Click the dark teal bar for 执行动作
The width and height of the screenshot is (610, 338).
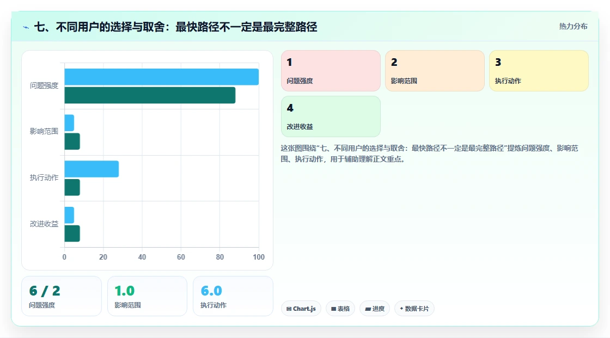pyautogui.click(x=72, y=187)
